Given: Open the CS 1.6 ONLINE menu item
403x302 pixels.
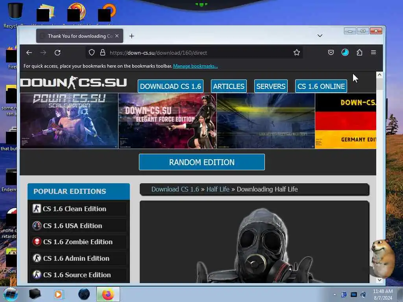Looking at the screenshot, I should click(321, 86).
